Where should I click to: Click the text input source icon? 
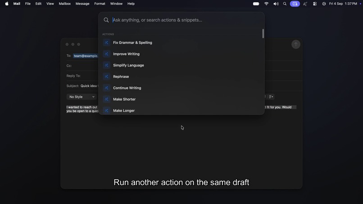[305, 4]
